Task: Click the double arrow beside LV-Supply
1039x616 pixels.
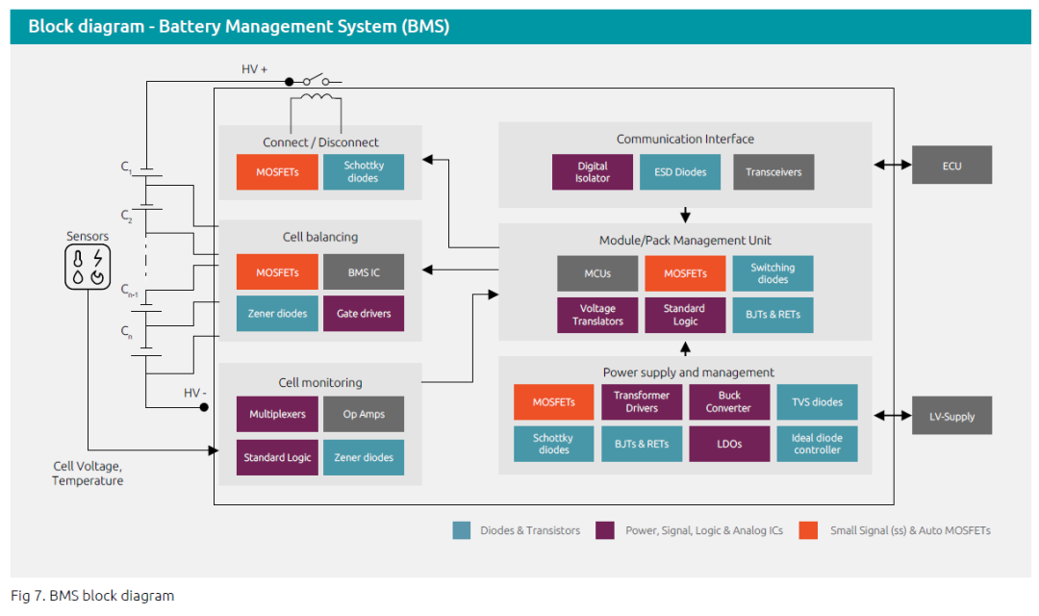Action: 892,416
